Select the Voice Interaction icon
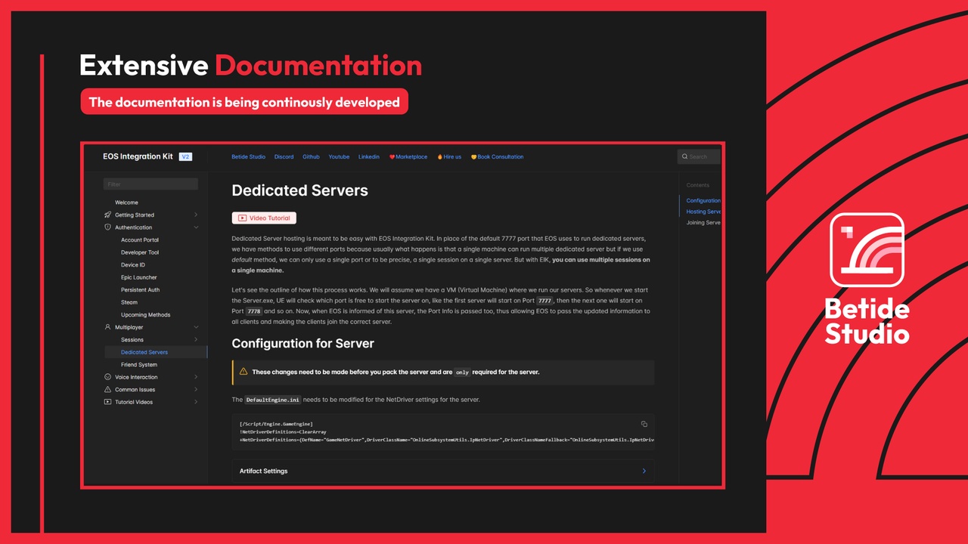This screenshot has width=968, height=544. coord(108,376)
